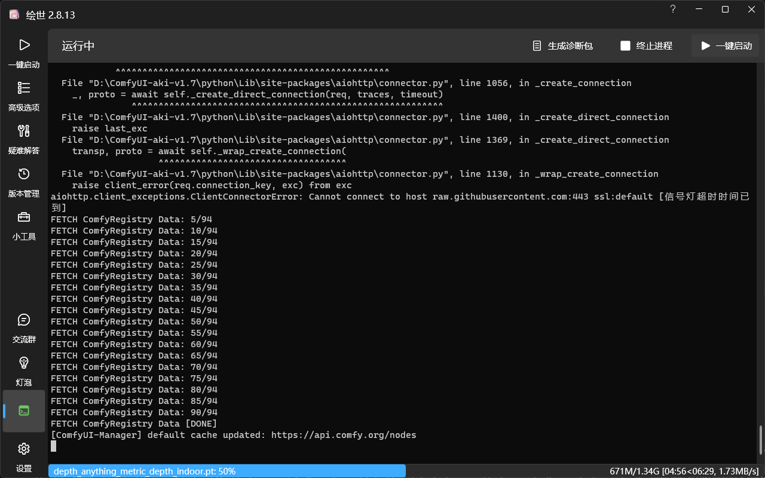Click the help question mark in the title bar
Screen dimensions: 765x478
tap(672, 10)
